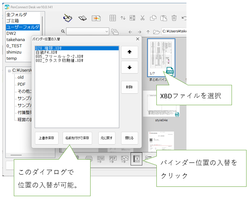Collapse the C:¥Users tree node
The height and width of the screenshot is (199, 249).
pyautogui.click(x=8, y=70)
